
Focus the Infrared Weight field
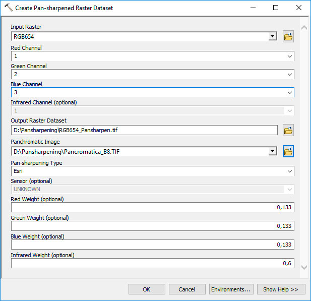(x=153, y=263)
